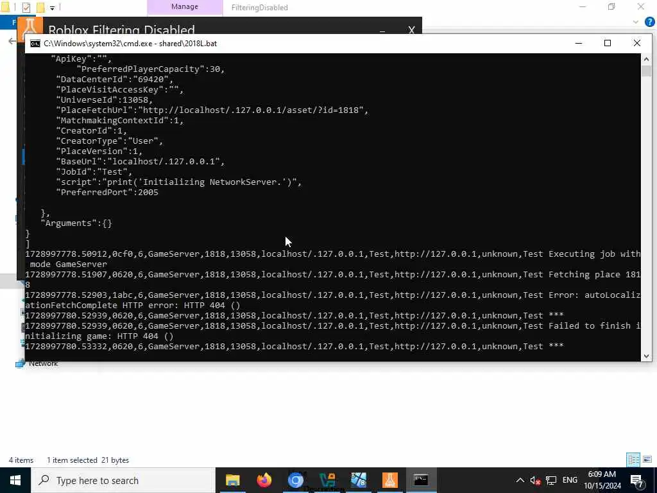Select the Manage ribbon tab in Explorer

click(x=185, y=7)
